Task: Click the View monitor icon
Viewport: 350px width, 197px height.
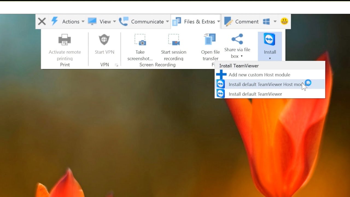Action: click(x=92, y=21)
